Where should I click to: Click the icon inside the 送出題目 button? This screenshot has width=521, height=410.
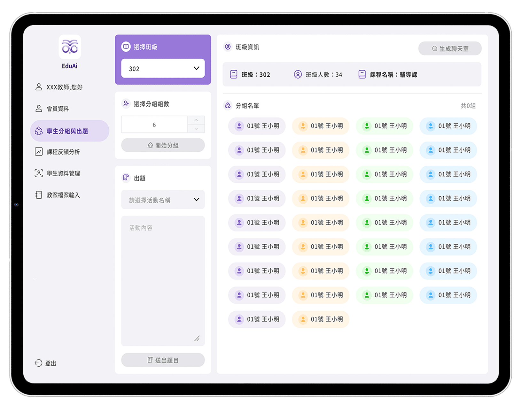(x=150, y=360)
